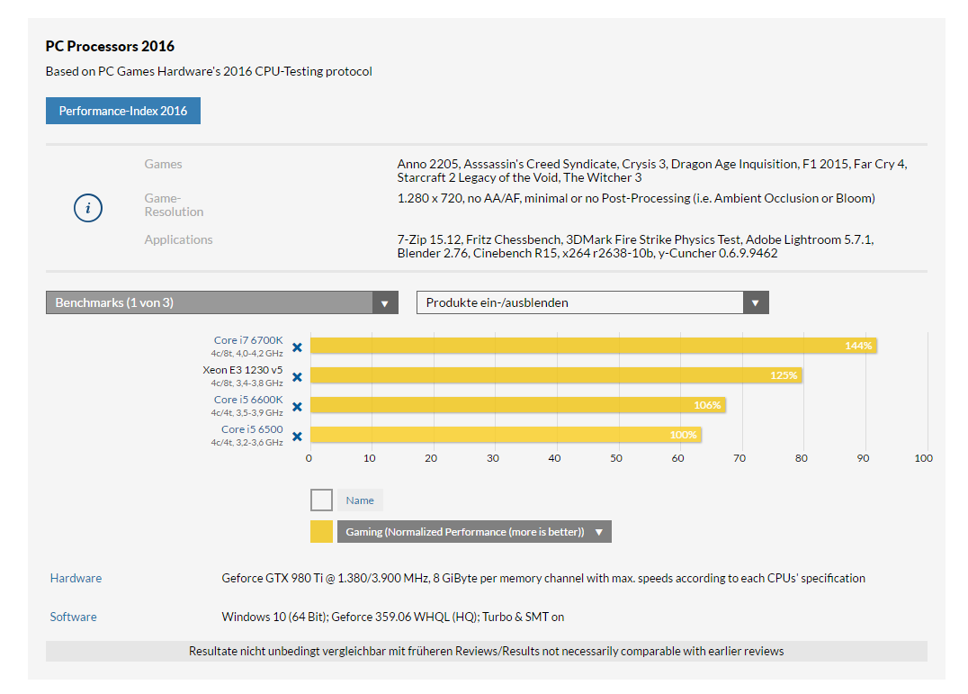Open the Produkte ein-/ausblenden dropdown
Image resolution: width=968 pixels, height=694 pixels.
pyautogui.click(x=593, y=302)
